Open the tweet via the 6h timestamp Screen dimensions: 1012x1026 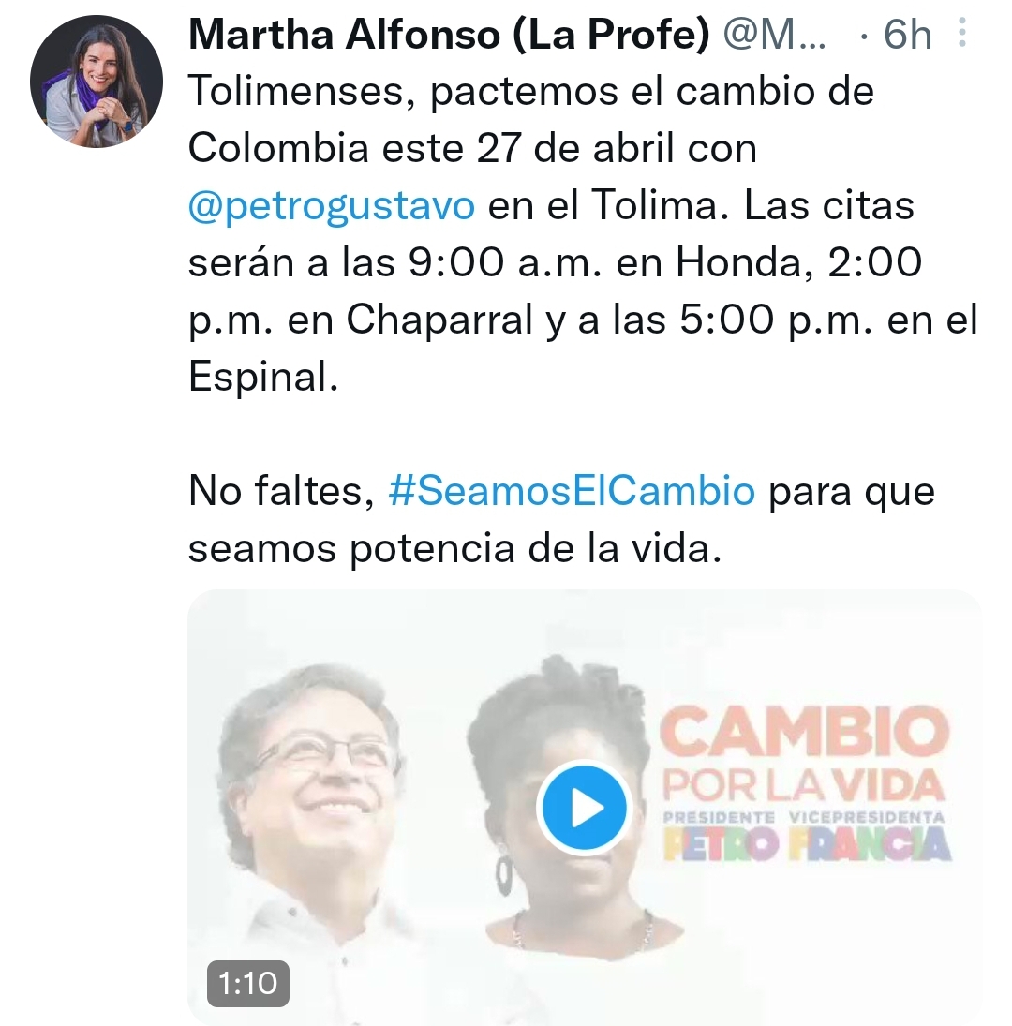[907, 34]
